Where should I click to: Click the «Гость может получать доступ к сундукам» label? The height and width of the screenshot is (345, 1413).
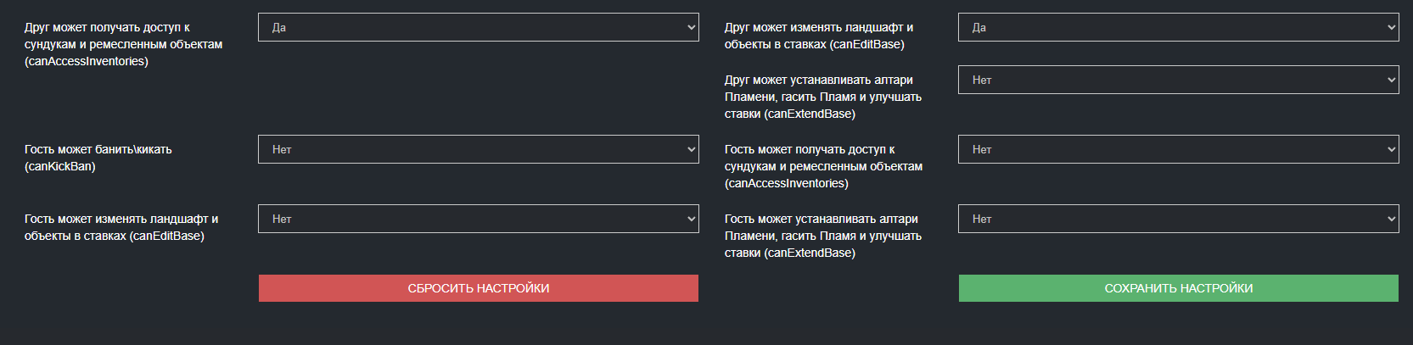(x=822, y=166)
